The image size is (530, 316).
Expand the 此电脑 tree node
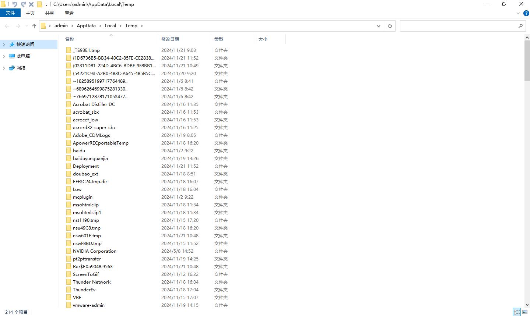[4, 56]
